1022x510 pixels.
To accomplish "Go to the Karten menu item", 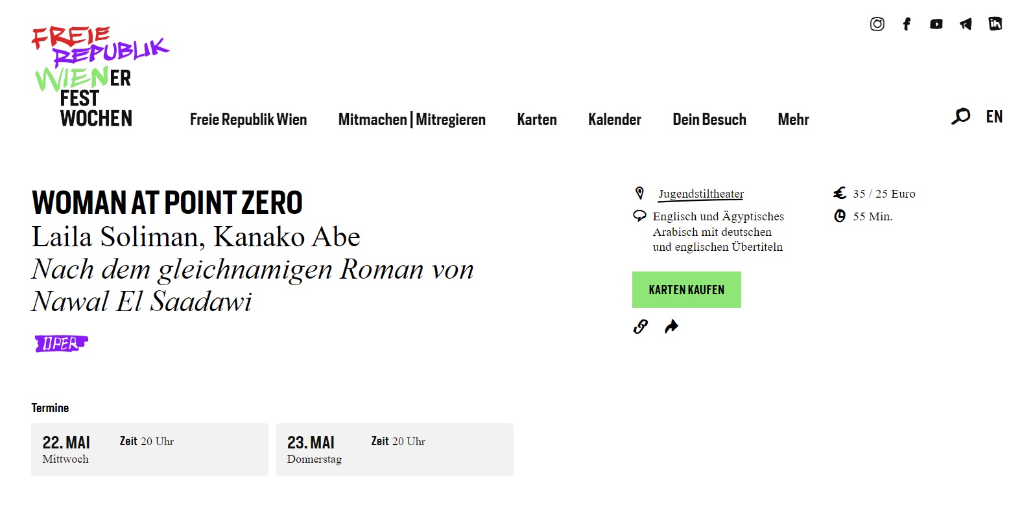I will coord(537,120).
